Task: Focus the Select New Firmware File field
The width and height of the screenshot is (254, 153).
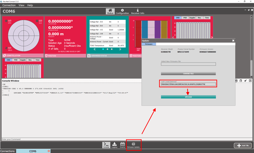Action: 188,64
